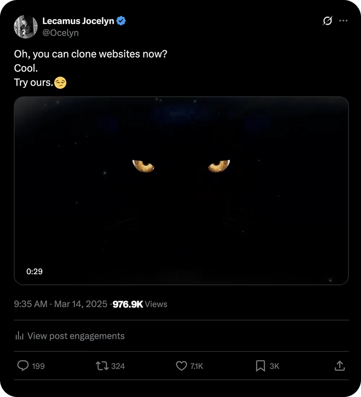Screen dimensions: 361x397
Task: Click the reply speech bubble icon
Action: click(x=23, y=366)
